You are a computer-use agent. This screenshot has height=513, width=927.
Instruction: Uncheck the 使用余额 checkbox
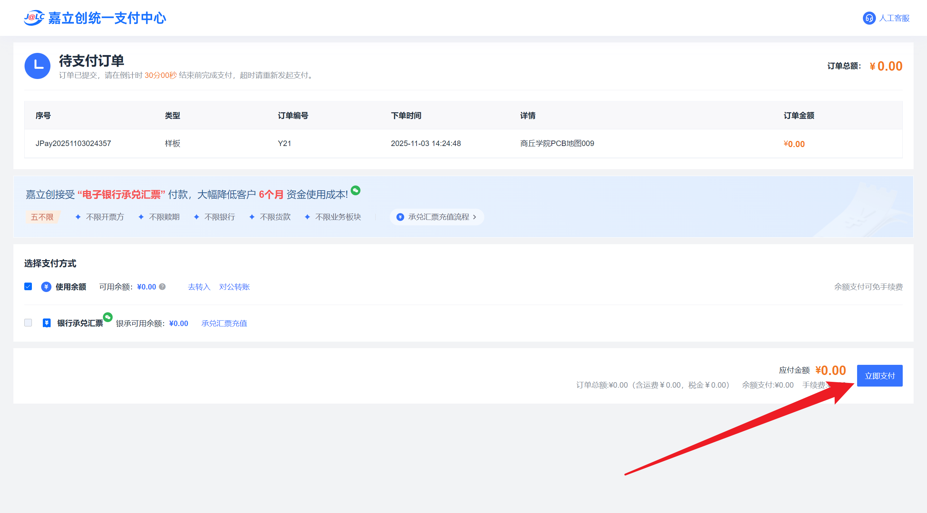point(28,287)
